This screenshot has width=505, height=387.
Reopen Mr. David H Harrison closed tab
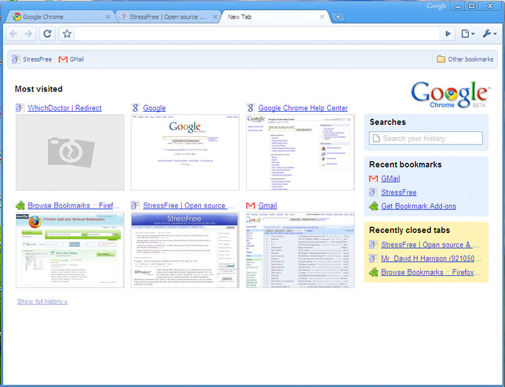[431, 259]
